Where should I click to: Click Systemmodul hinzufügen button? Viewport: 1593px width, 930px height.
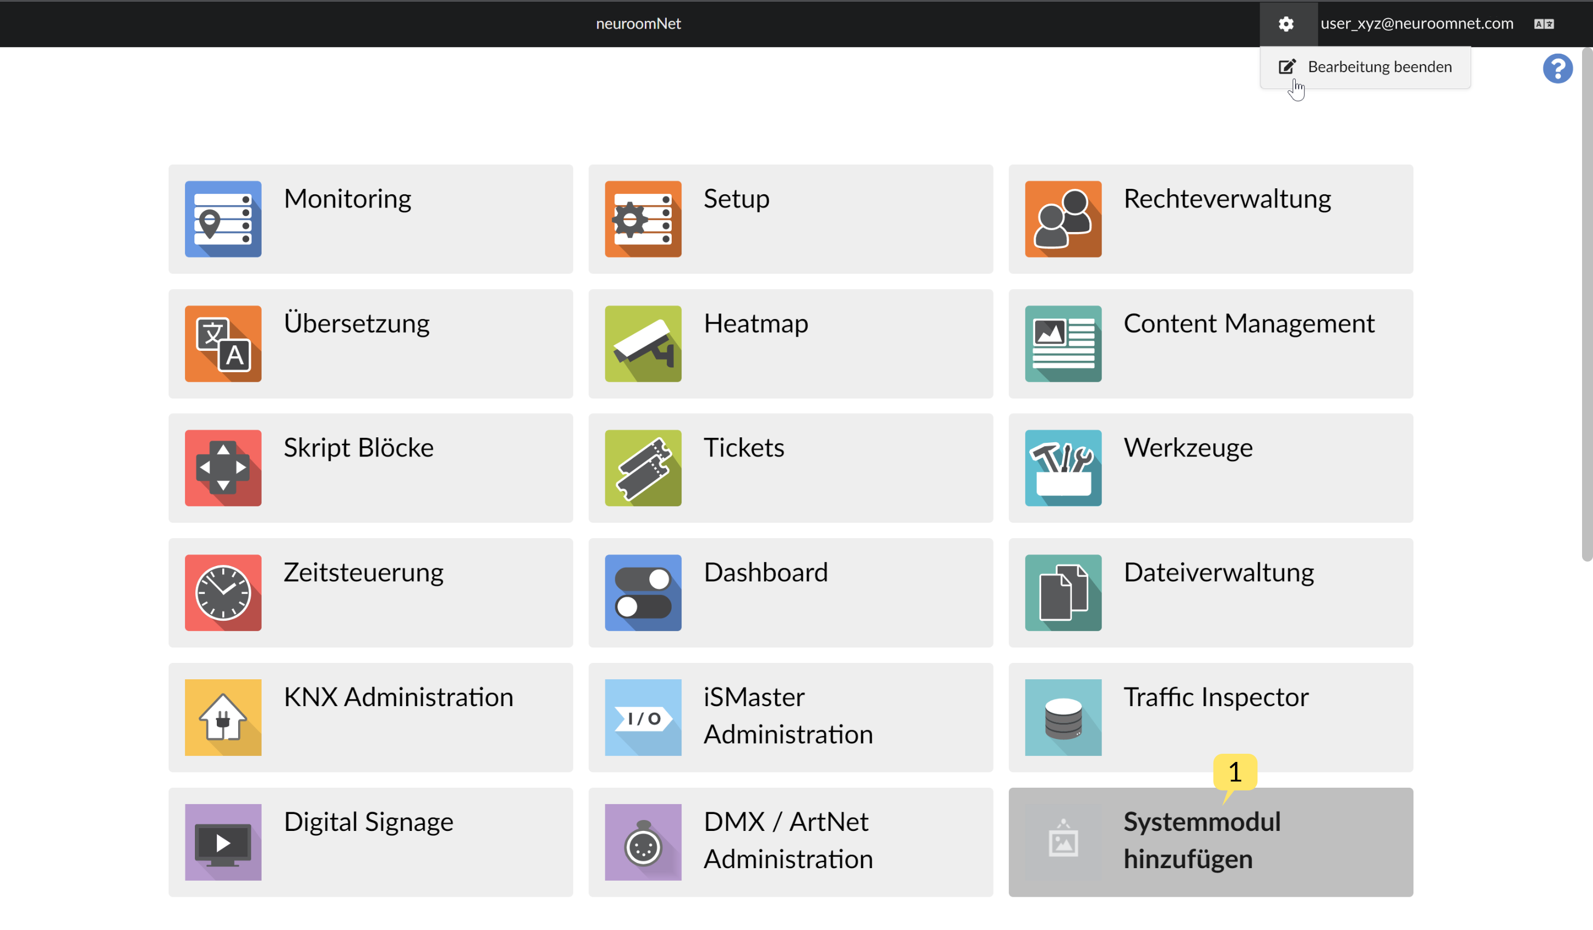pyautogui.click(x=1210, y=841)
